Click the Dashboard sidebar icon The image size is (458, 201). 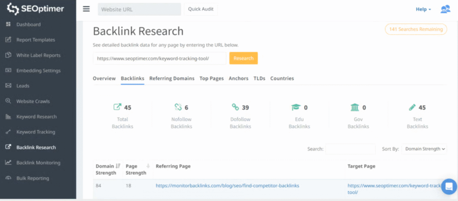tap(8, 25)
